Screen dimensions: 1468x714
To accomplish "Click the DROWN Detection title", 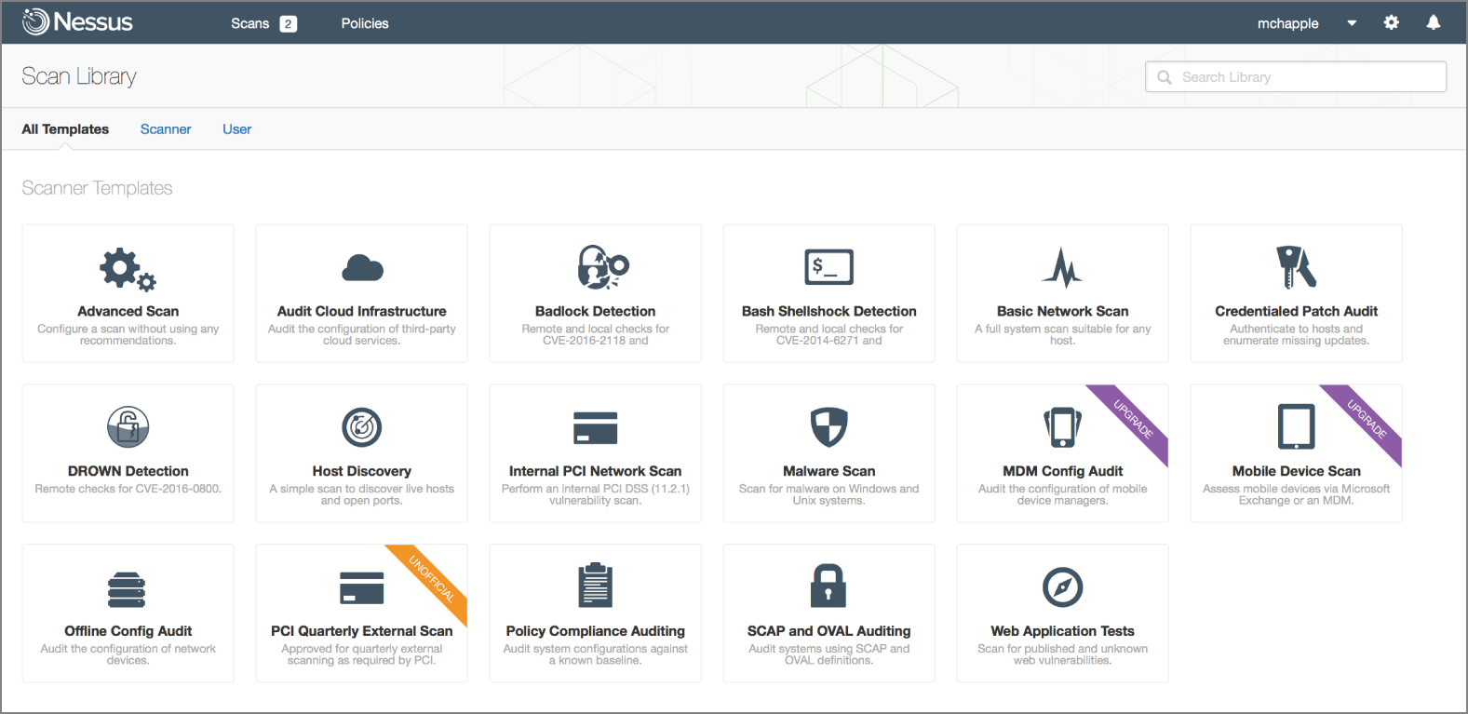I will (x=128, y=471).
